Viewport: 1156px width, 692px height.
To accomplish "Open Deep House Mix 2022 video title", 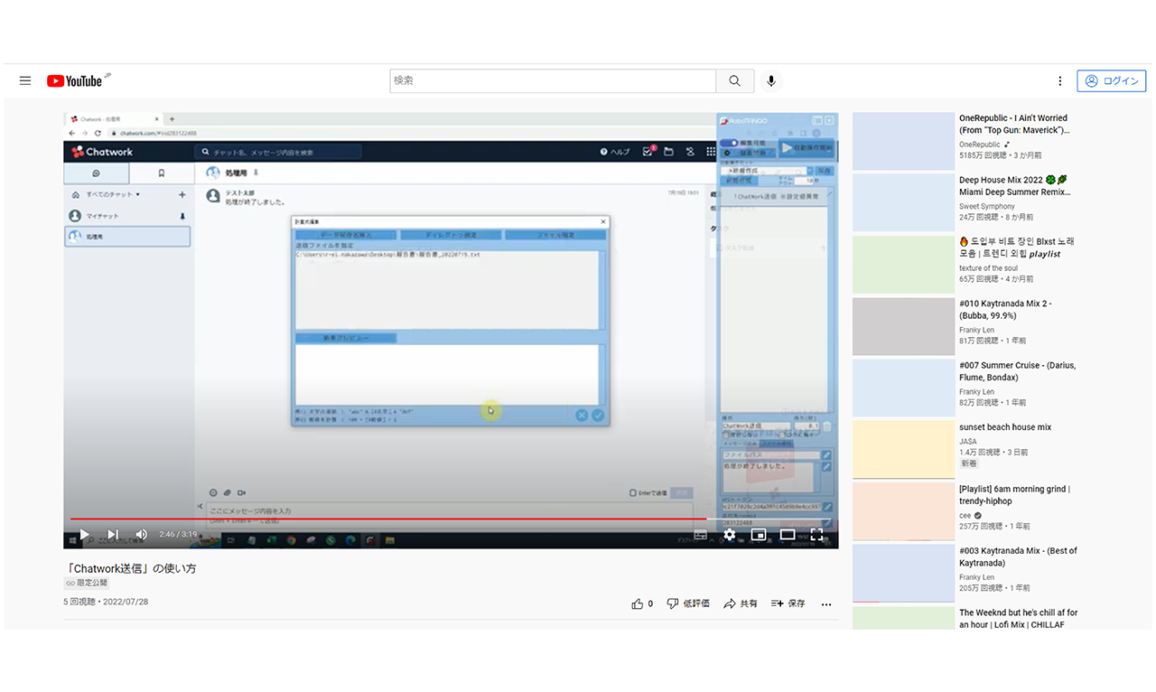I will pyautogui.click(x=1014, y=186).
